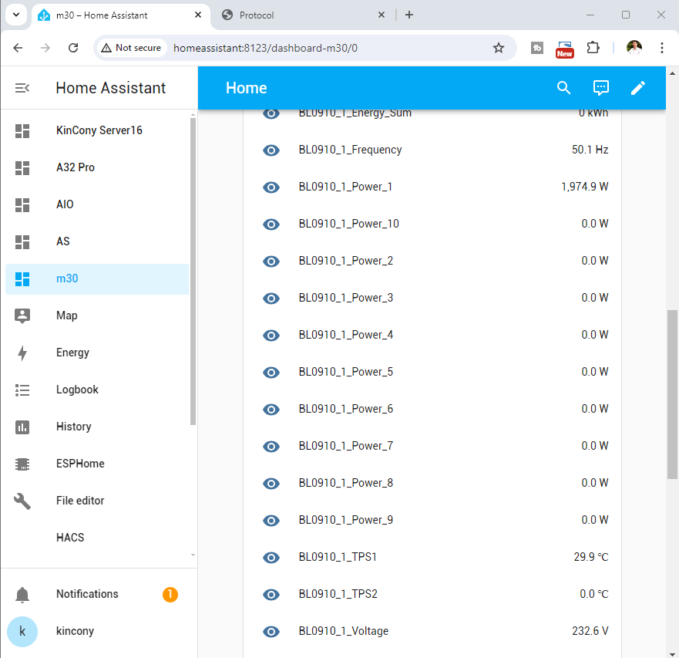This screenshot has width=679, height=658.
Task: Click the File editor wrench icon
Action: tap(22, 501)
